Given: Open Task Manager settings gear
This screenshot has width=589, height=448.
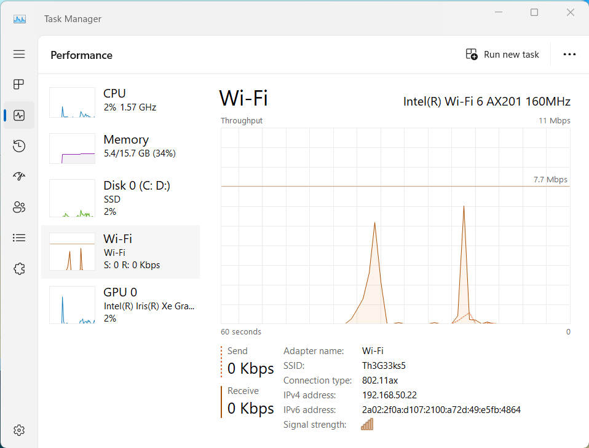Looking at the screenshot, I should tap(19, 430).
